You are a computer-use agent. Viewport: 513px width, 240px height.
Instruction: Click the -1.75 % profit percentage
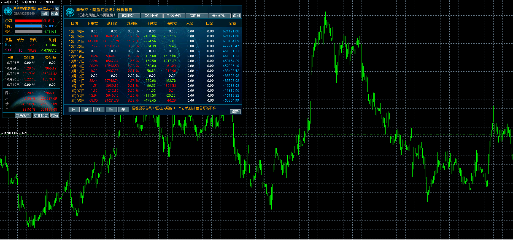coord(49,32)
